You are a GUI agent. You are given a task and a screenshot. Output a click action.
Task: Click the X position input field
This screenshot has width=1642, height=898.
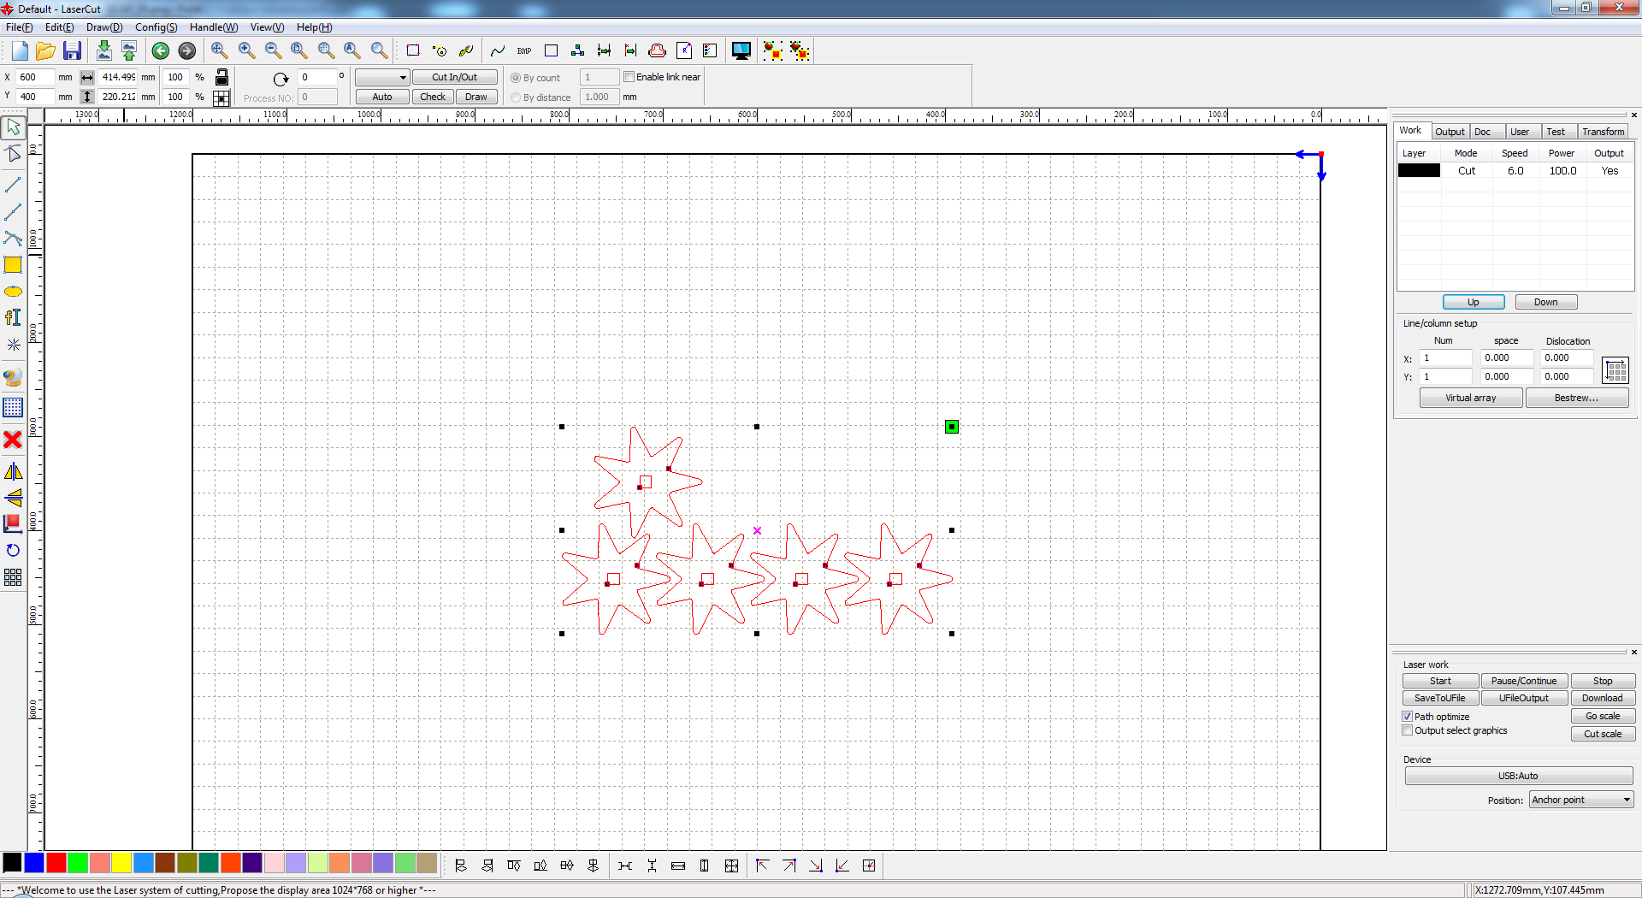pos(37,77)
